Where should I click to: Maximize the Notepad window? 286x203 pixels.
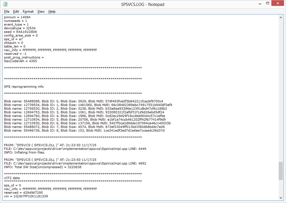(x=268, y=3)
